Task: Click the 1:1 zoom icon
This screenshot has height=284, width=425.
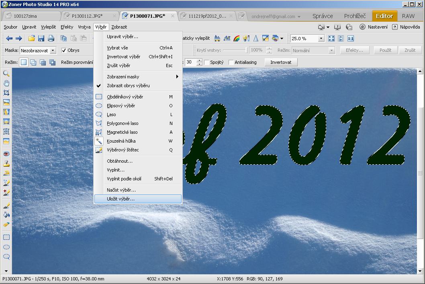Action: tap(351, 39)
